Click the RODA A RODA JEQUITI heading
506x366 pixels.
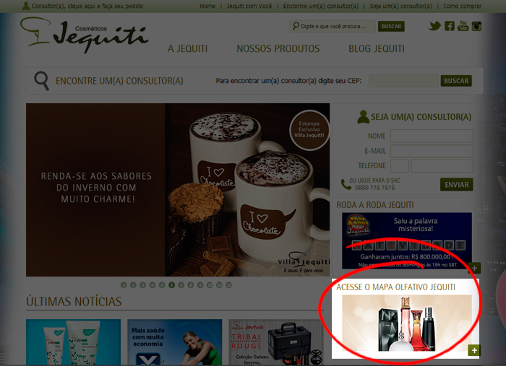point(375,205)
